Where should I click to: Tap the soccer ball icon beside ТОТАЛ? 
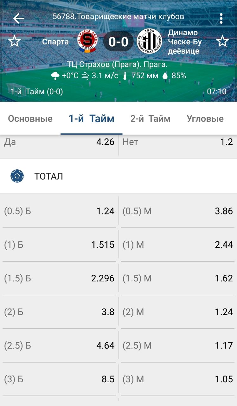click(x=17, y=176)
